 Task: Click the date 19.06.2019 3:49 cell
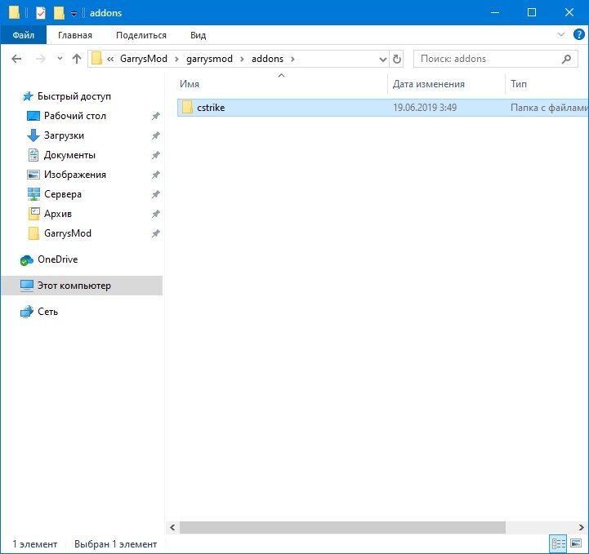click(x=425, y=108)
